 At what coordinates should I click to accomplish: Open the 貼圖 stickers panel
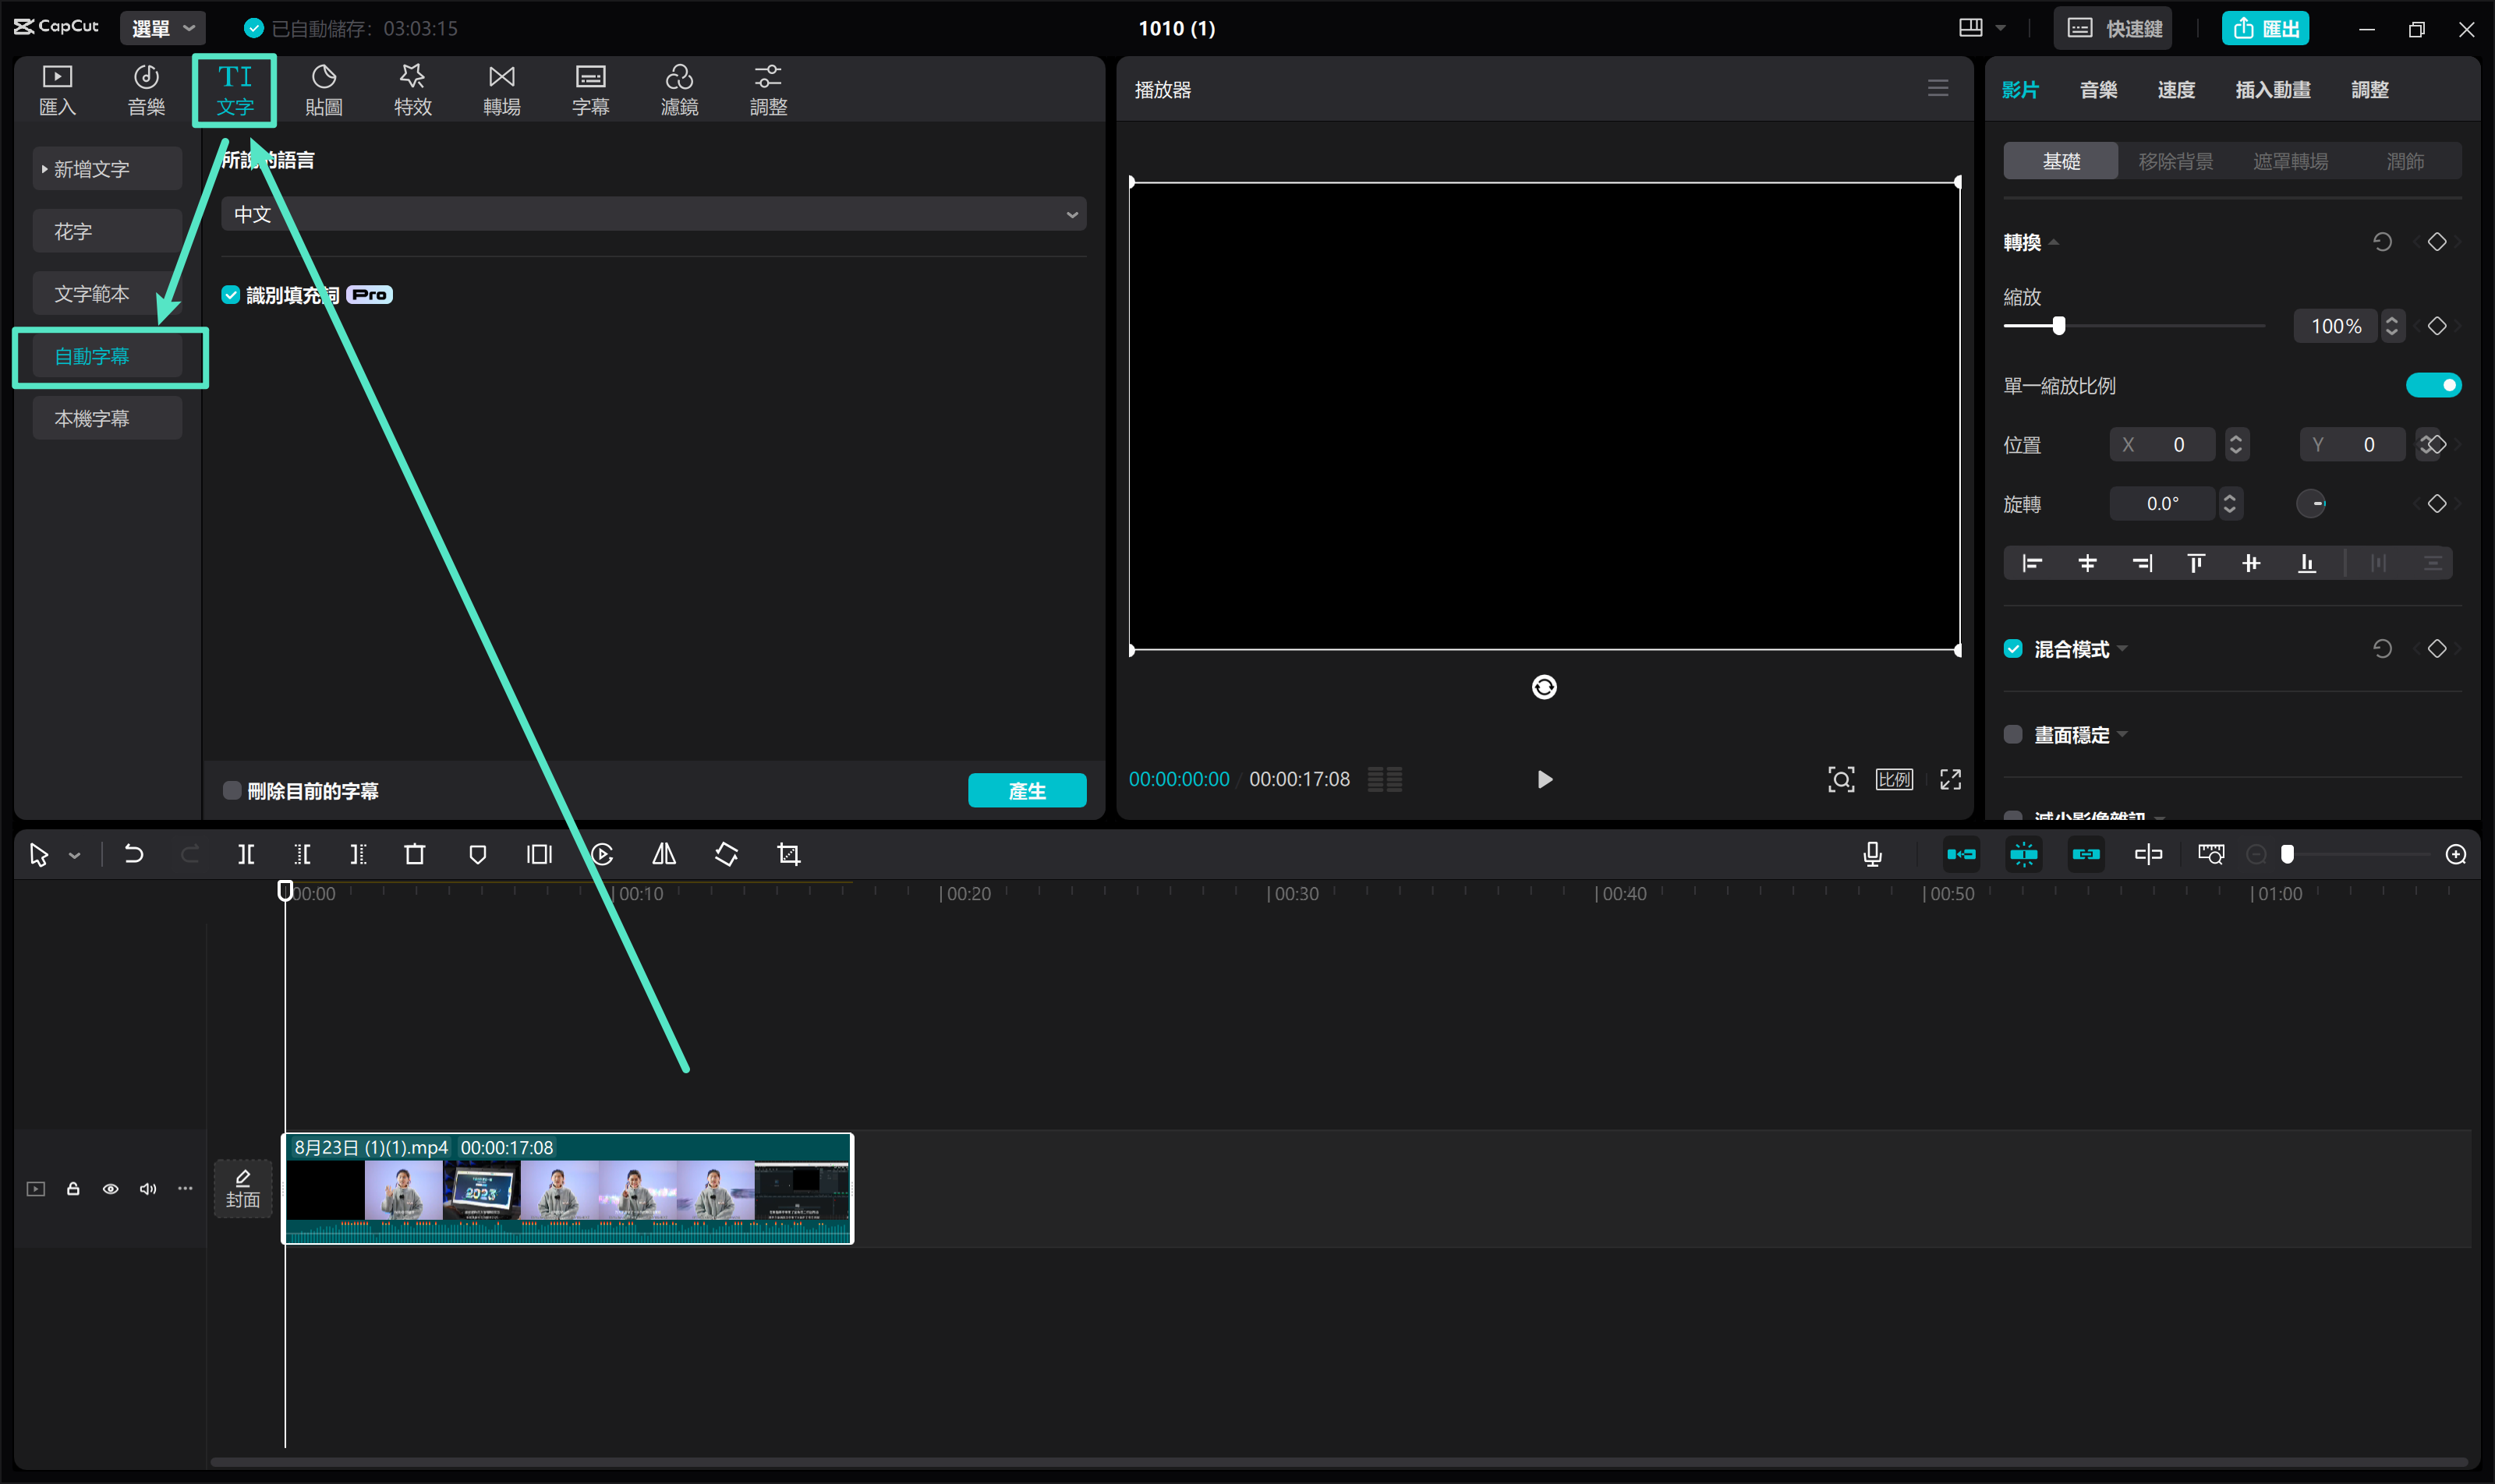(x=324, y=90)
